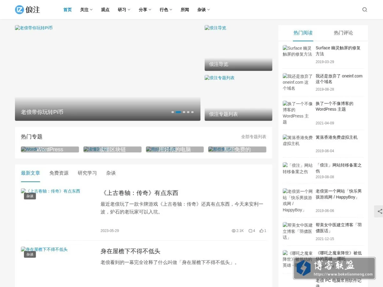Open sidebar post 「俍注」网站转移备案之伤
The image size is (383, 287).
tap(339, 168)
